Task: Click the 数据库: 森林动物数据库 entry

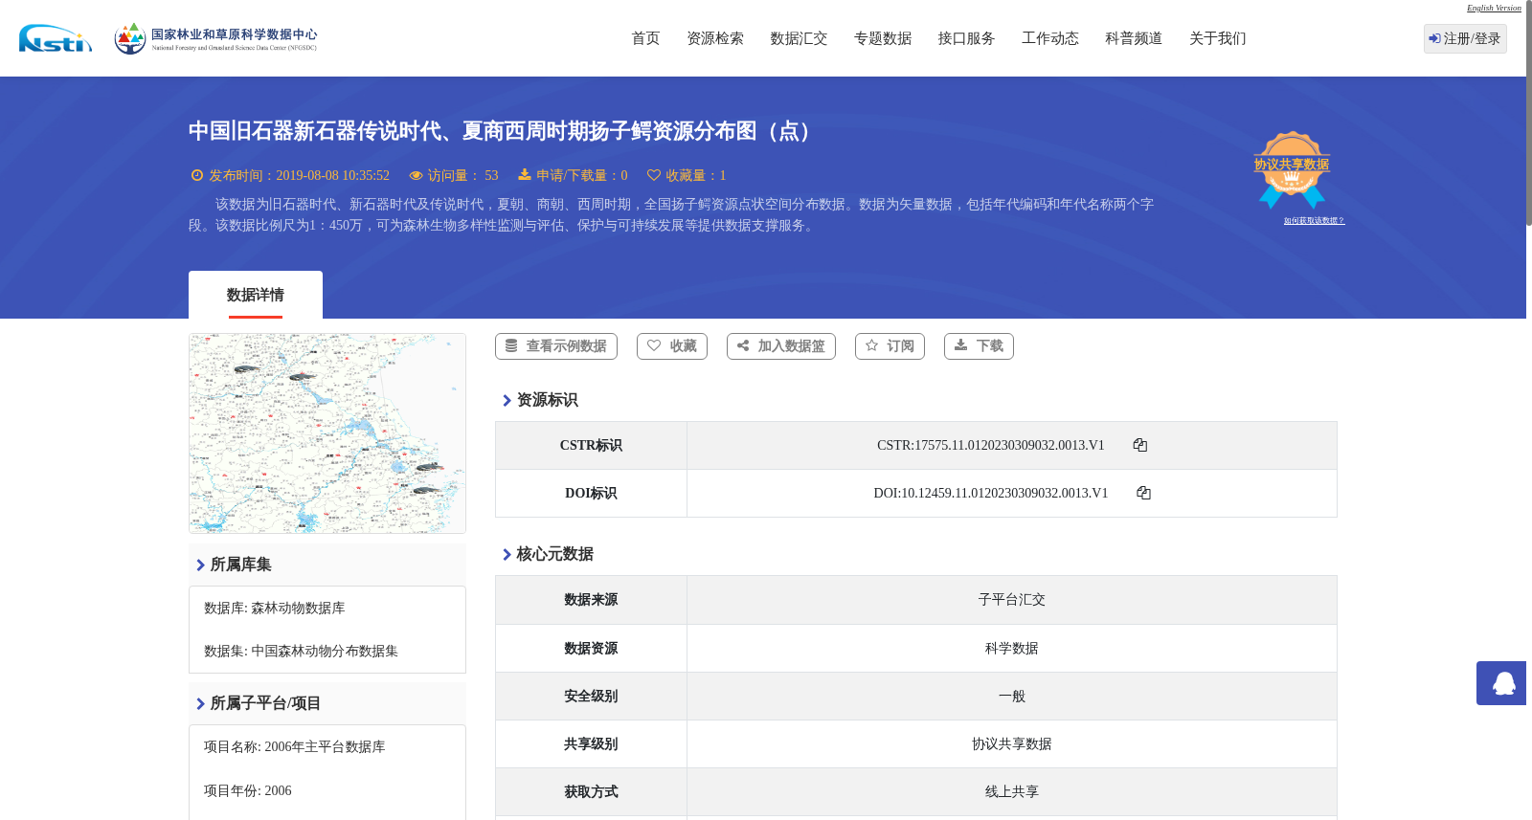Action: click(x=275, y=609)
